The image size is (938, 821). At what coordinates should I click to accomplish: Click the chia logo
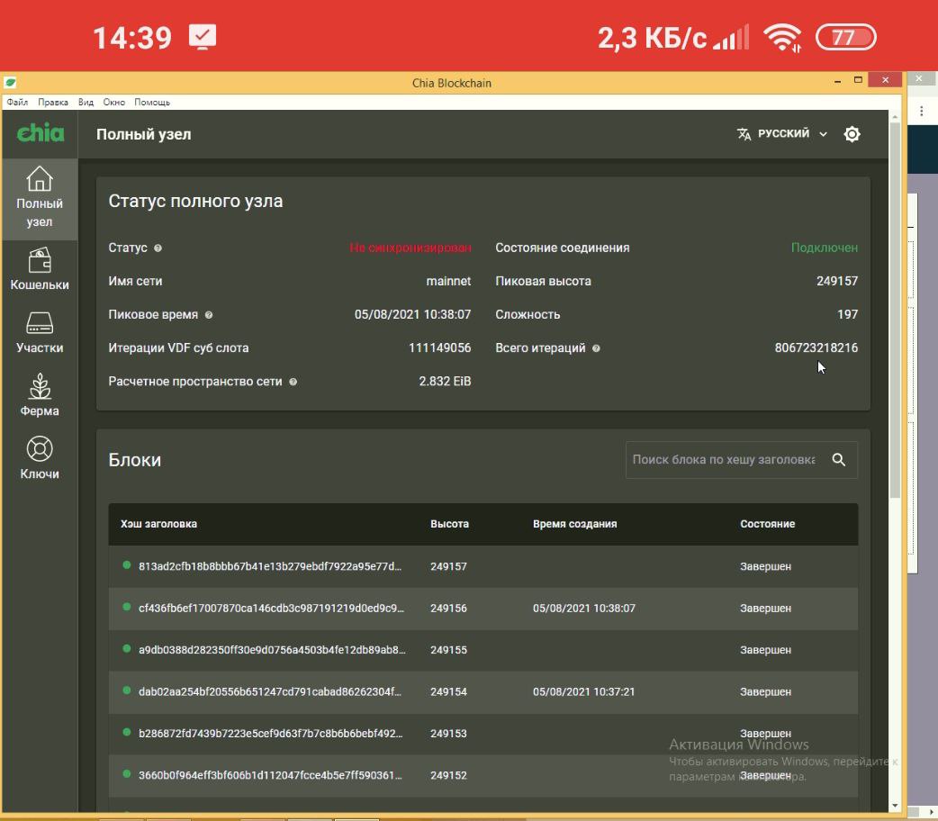pyautogui.click(x=41, y=132)
